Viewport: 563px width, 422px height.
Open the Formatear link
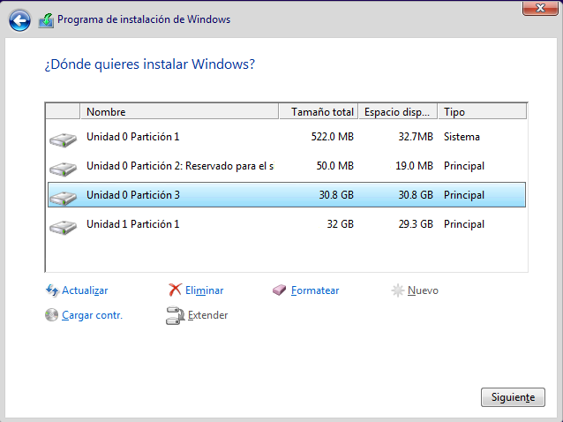(315, 290)
